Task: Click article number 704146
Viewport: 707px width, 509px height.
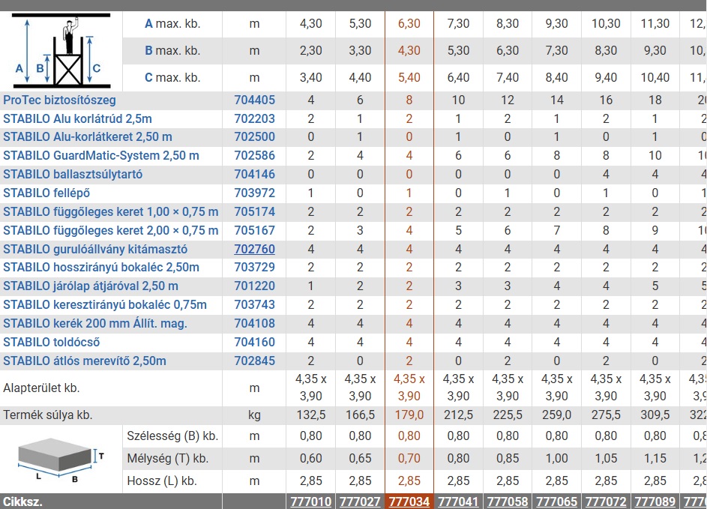Action: 254,174
